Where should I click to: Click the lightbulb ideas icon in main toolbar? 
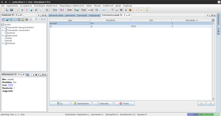(147, 10)
